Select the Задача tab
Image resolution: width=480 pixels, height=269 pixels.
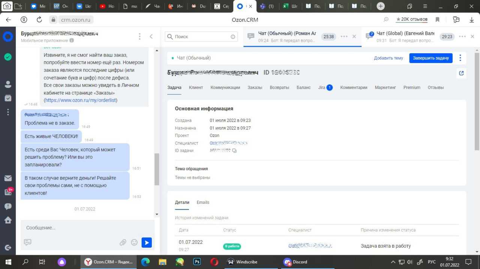[174, 88]
